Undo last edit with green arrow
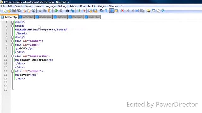 (56, 11)
